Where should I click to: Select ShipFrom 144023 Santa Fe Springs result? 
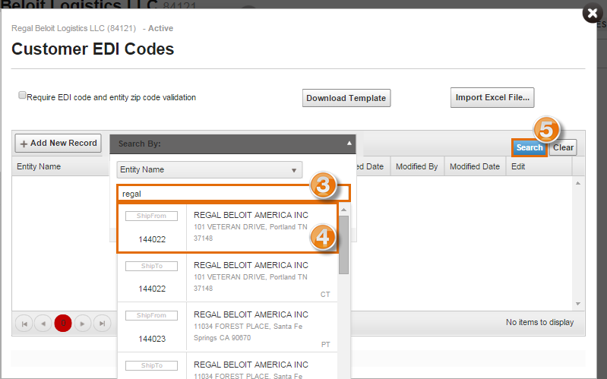(227, 327)
